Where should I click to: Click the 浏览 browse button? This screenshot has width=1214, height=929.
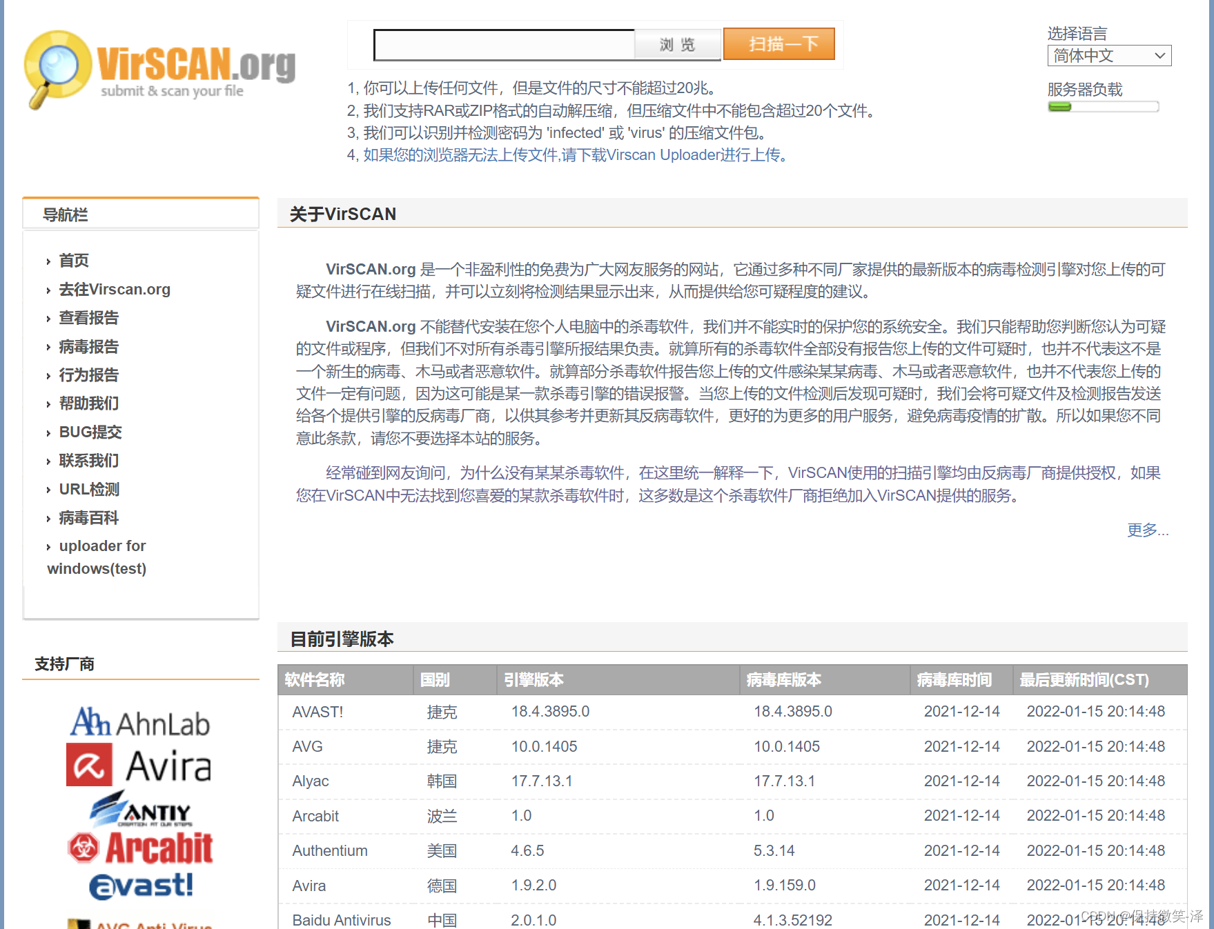[677, 45]
